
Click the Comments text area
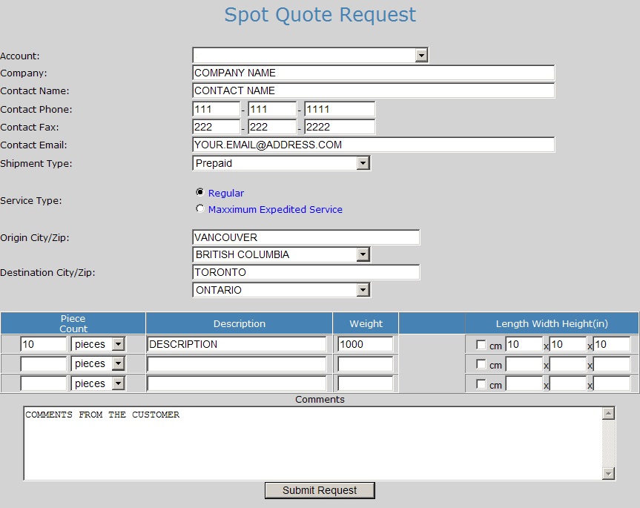coord(311,443)
